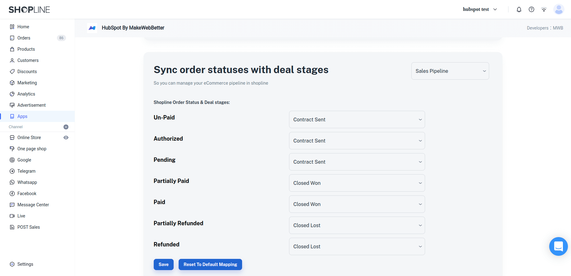Add a channel with plus icon
This screenshot has width=571, height=276.
click(66, 127)
